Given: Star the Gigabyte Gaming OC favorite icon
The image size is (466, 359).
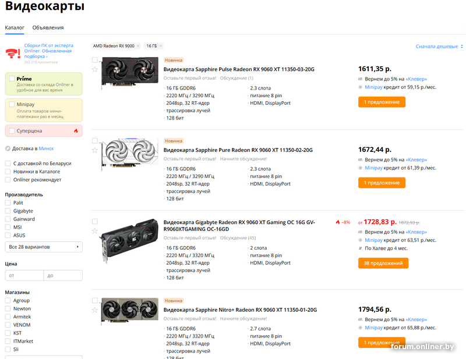Looking at the screenshot, I should [x=94, y=231].
